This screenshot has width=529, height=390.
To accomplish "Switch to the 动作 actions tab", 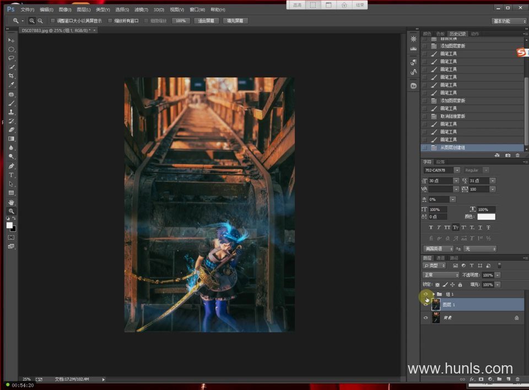I will tap(475, 34).
